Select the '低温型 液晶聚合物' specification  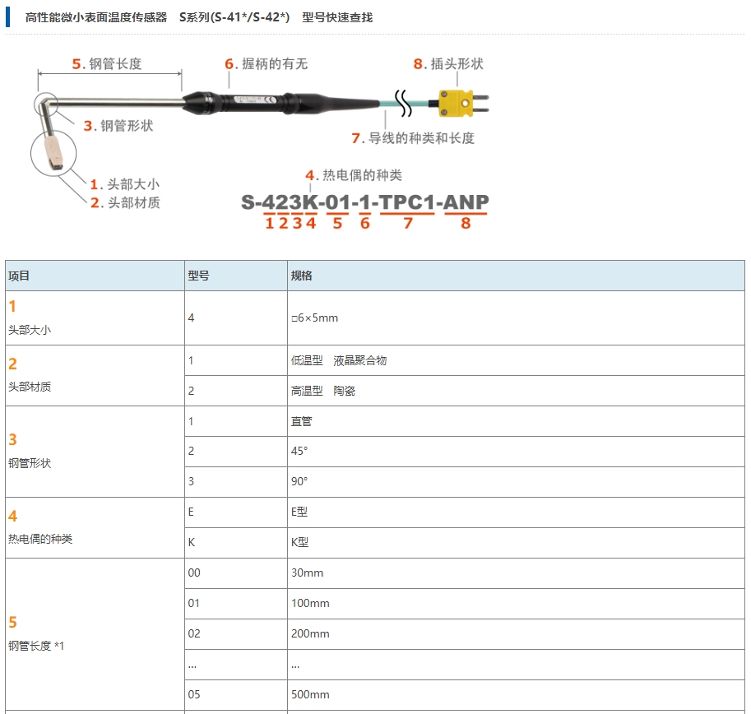517,360
